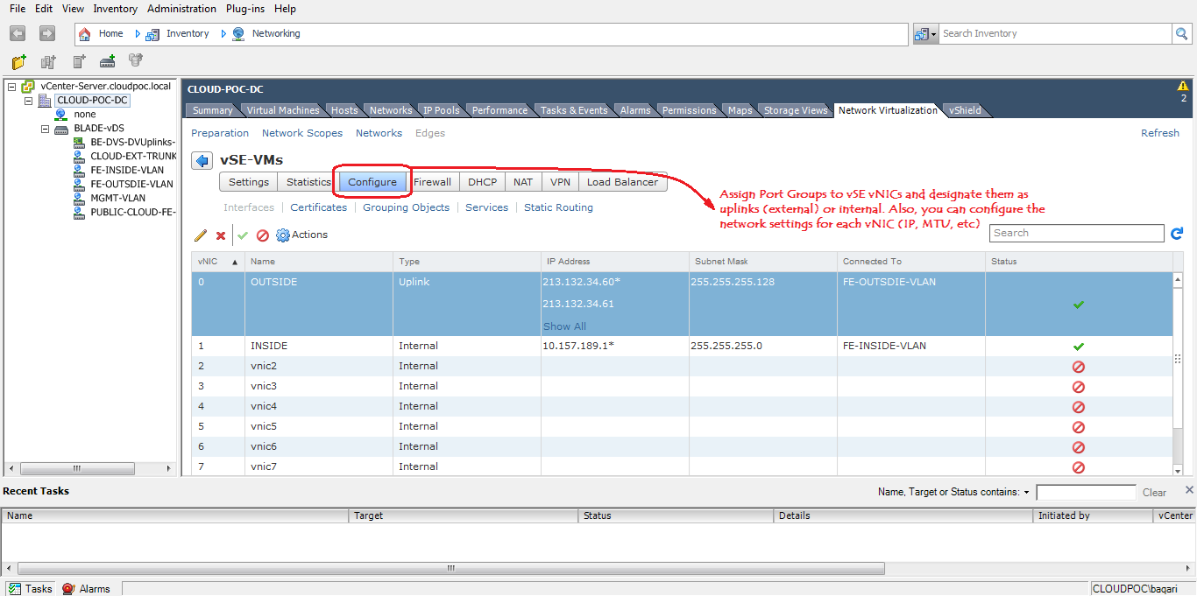Image resolution: width=1197 pixels, height=596 pixels.
Task: Click the blue back arrow beside vSE-VMs title
Action: pyautogui.click(x=202, y=160)
